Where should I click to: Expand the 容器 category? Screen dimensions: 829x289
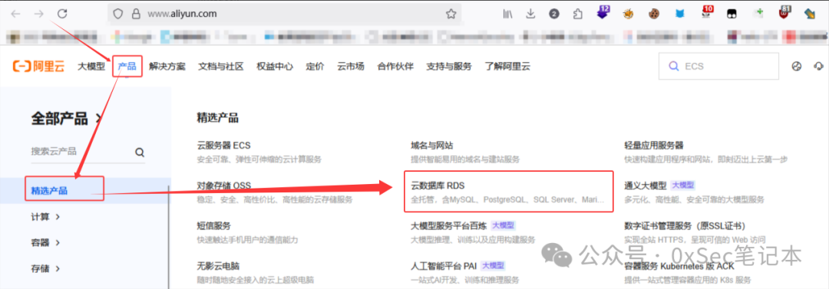[x=45, y=242]
